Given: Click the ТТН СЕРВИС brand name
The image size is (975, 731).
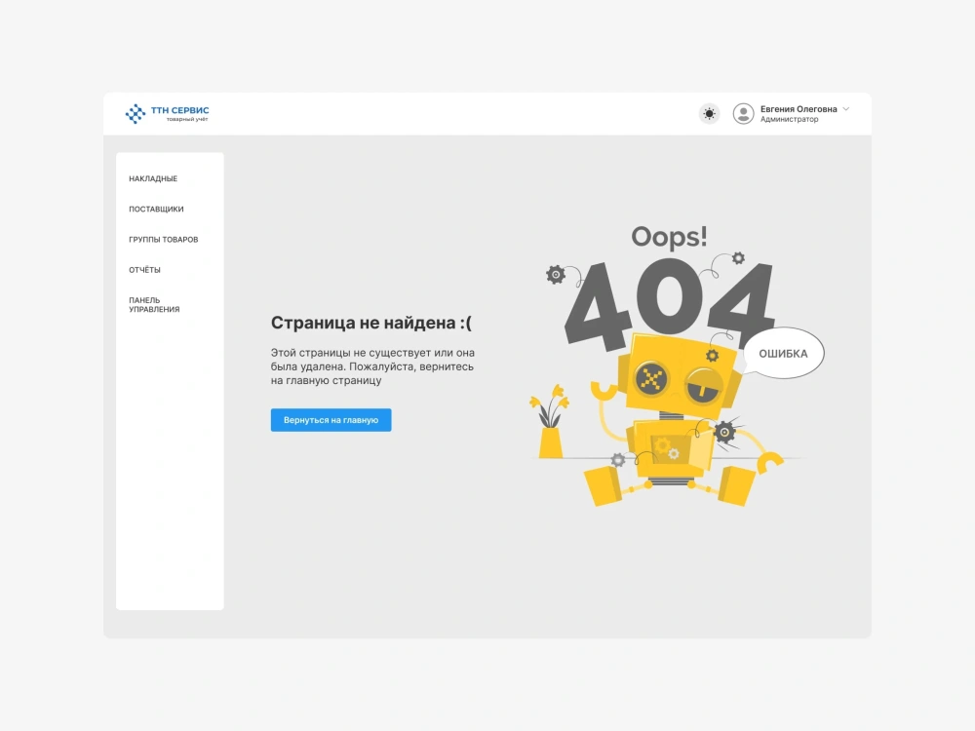Looking at the screenshot, I should [179, 110].
